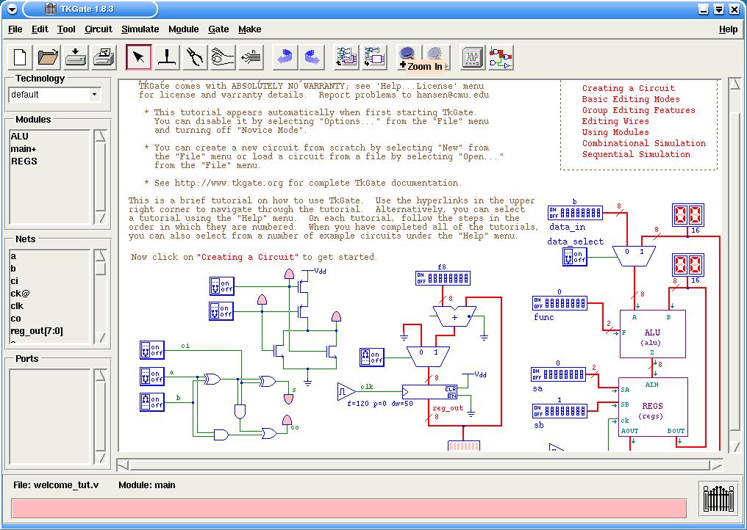Toggle the ci on/off switch
The width and height of the screenshot is (747, 530).
click(x=152, y=349)
